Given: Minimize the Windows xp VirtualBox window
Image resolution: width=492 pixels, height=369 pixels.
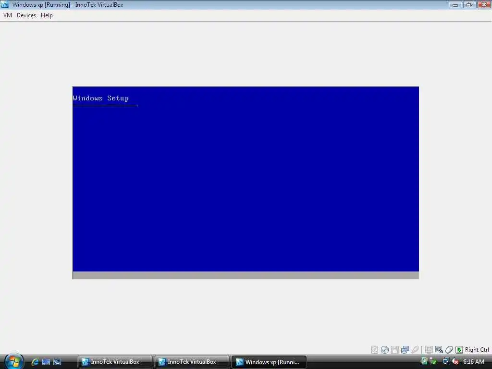Looking at the screenshot, I should (x=455, y=4).
